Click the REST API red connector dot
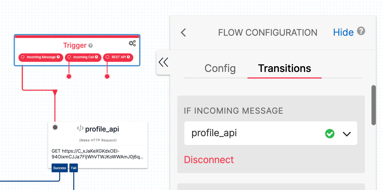This screenshot has width=383, height=190. coord(107,76)
